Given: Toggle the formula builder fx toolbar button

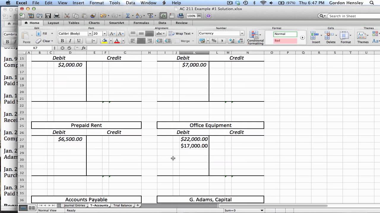Looking at the screenshot, I should pyautogui.click(x=163, y=16).
